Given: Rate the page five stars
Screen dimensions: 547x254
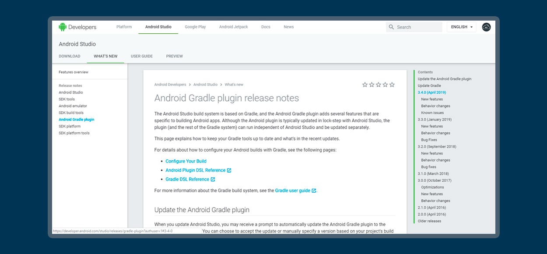Looking at the screenshot, I should 392,85.
